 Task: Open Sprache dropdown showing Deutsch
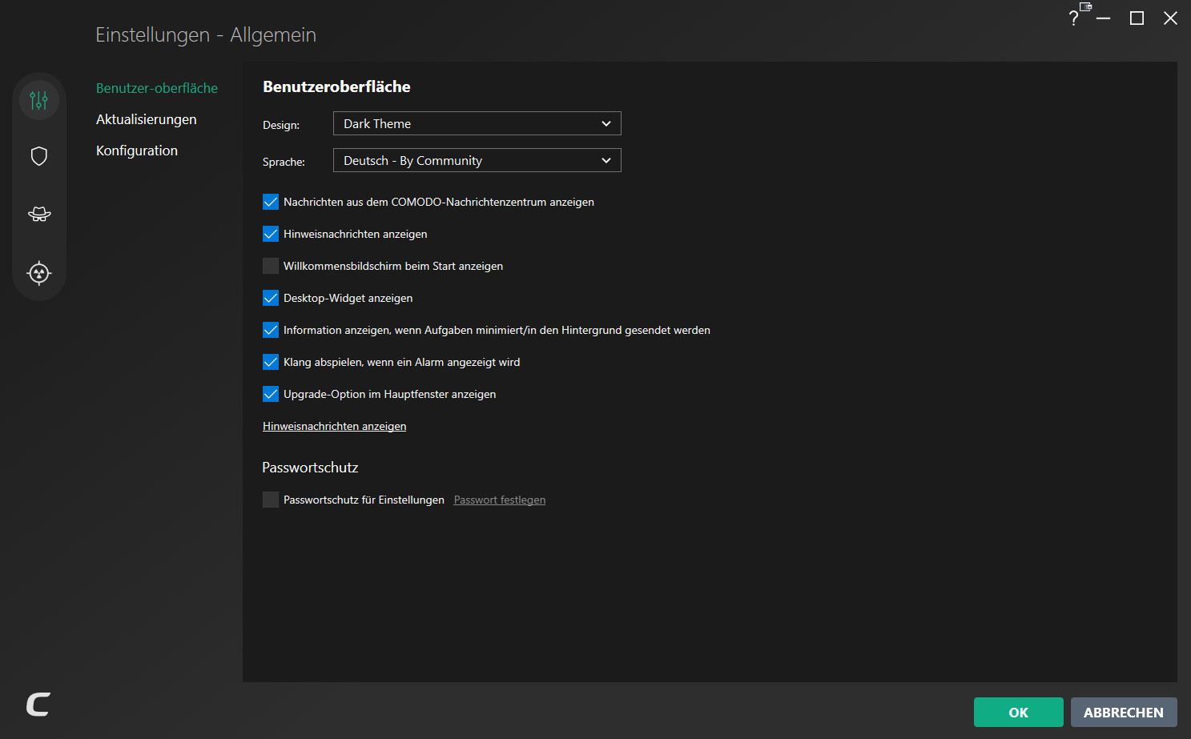tap(477, 160)
